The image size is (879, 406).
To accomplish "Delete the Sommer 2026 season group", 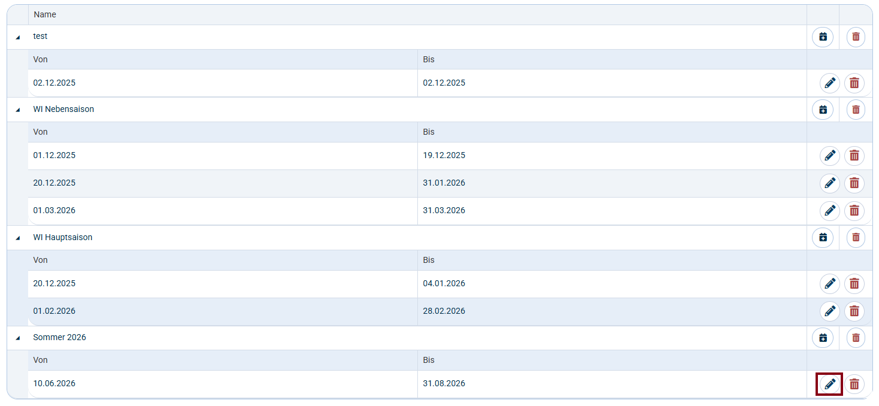I will [x=856, y=338].
